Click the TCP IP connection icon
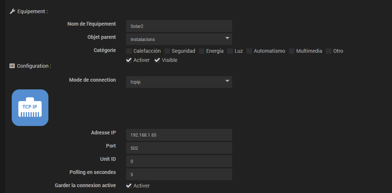Viewport: 392px width, 193px height. click(x=30, y=108)
